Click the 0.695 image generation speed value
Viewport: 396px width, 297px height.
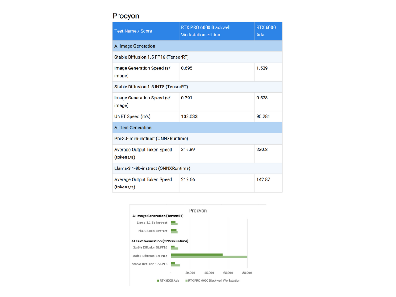pyautogui.click(x=187, y=68)
